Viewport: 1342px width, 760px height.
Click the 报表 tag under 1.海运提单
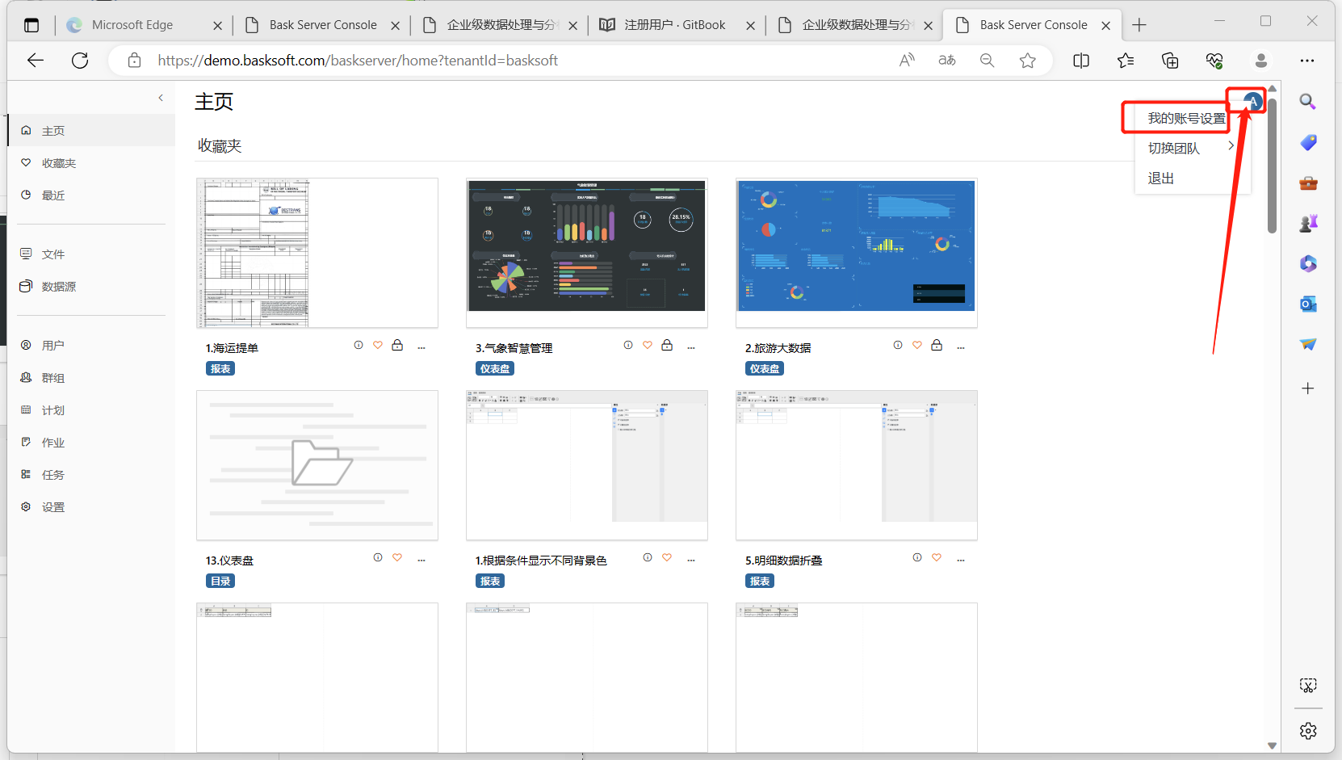point(220,368)
